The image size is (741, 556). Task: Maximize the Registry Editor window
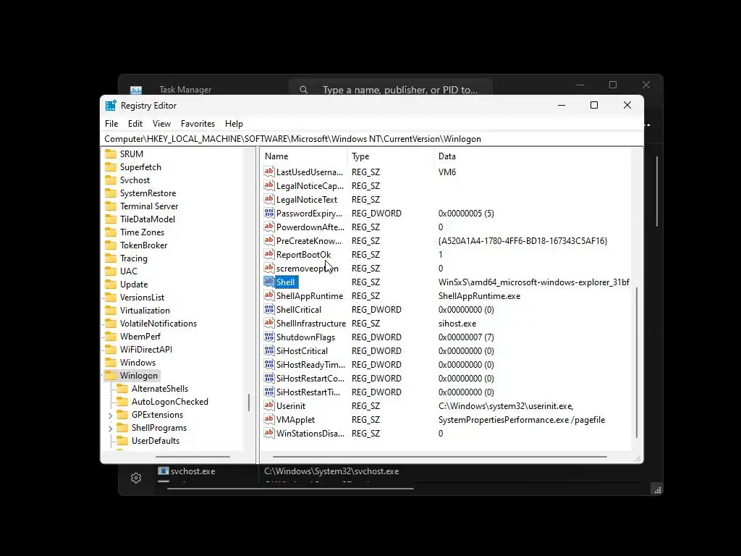594,105
